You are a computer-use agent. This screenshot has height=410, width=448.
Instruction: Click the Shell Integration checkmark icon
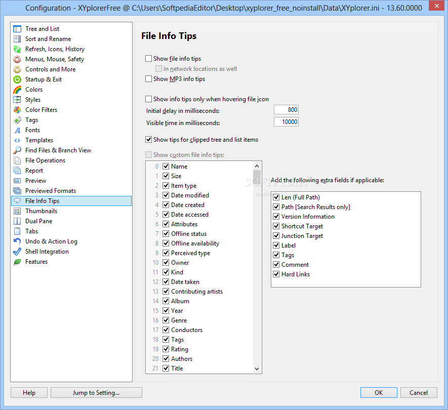click(17, 252)
